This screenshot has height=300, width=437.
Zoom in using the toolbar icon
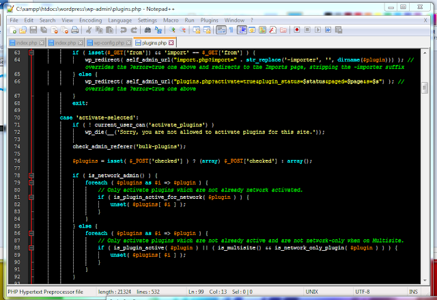coord(172,30)
